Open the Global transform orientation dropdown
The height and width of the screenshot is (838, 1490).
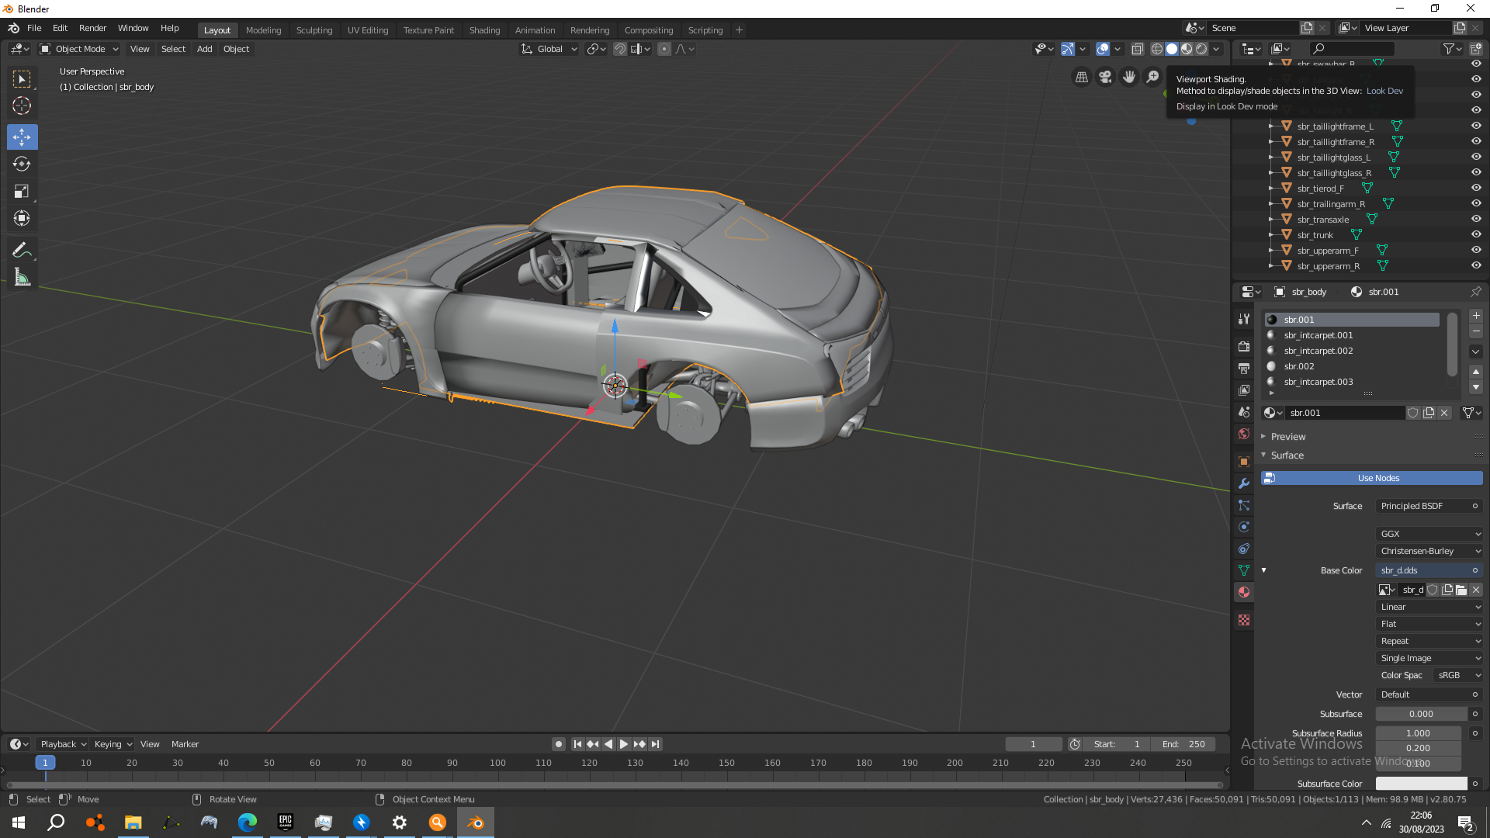coord(549,49)
